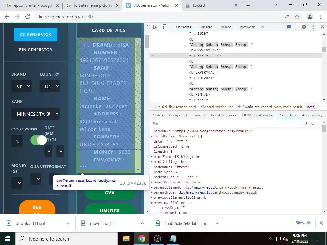This screenshot has height=245, width=327.
Task: Open the Chrome profile avatar
Action: (310, 17)
